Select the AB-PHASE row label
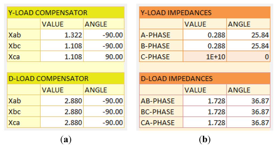The width and height of the screenshot is (277, 147). click(x=161, y=101)
